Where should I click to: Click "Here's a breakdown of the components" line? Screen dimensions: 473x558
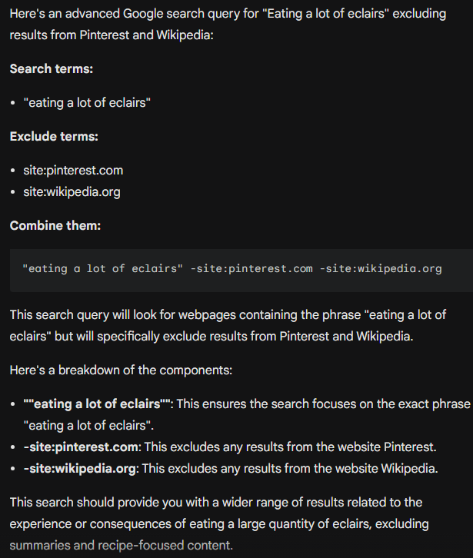point(121,370)
